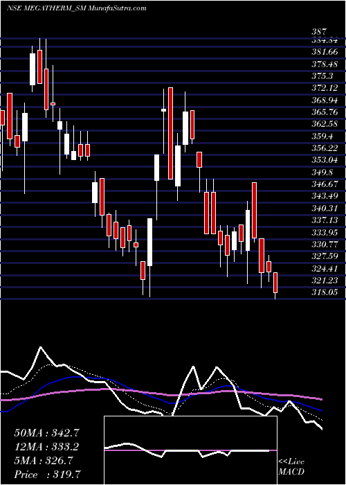Select the 356.22 price axis label
The width and height of the screenshot is (346, 485).
tap(325, 148)
